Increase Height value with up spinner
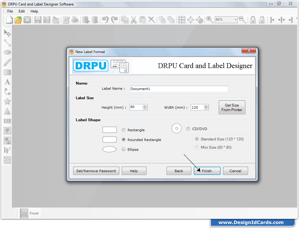The image size is (299, 228). pos(145,106)
